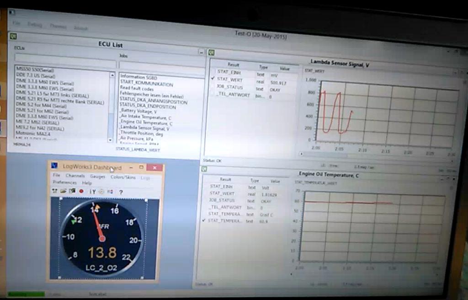Collapse the ECU List panel with minus button

tap(201, 52)
